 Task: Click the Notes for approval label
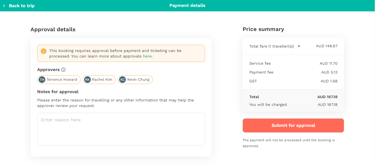[58, 92]
